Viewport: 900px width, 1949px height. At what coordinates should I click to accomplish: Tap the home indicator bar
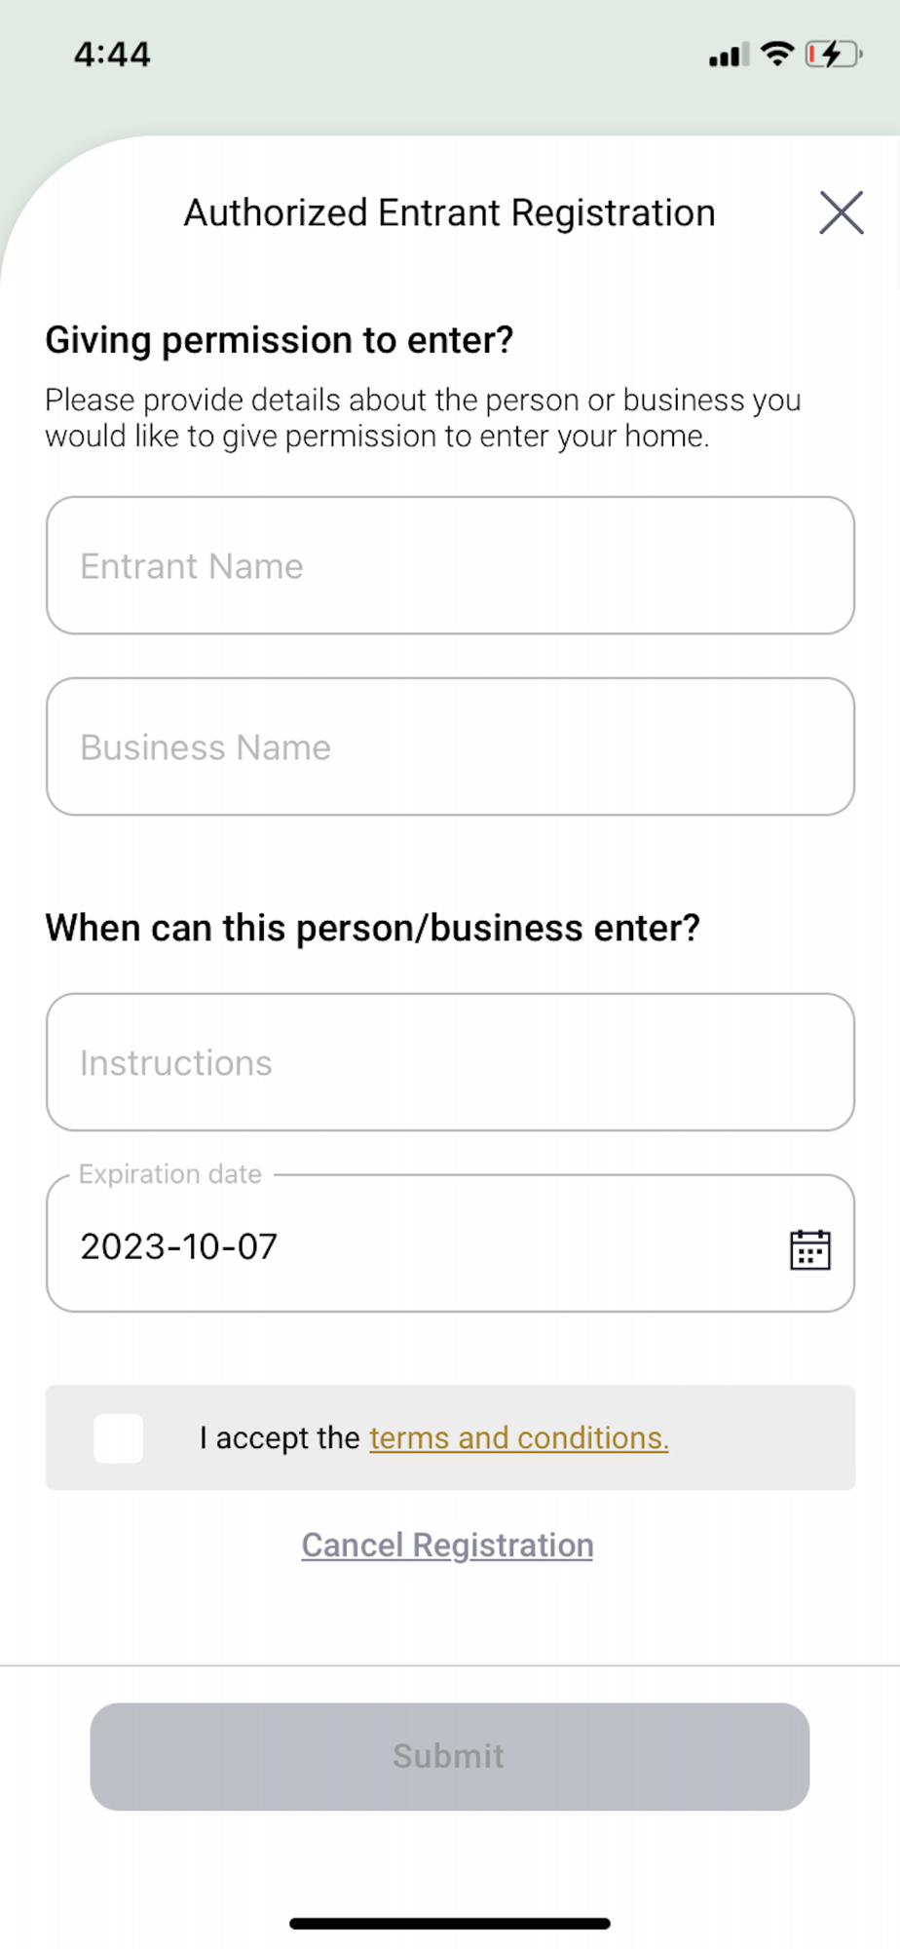click(450, 1924)
